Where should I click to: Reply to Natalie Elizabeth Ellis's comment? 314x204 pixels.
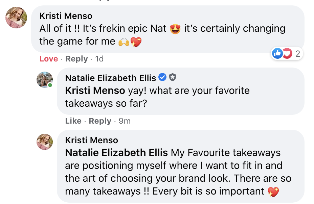tap(100, 121)
